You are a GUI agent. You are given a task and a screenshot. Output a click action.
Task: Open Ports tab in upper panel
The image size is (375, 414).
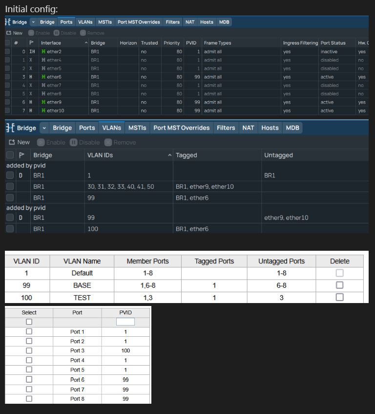coord(66,22)
